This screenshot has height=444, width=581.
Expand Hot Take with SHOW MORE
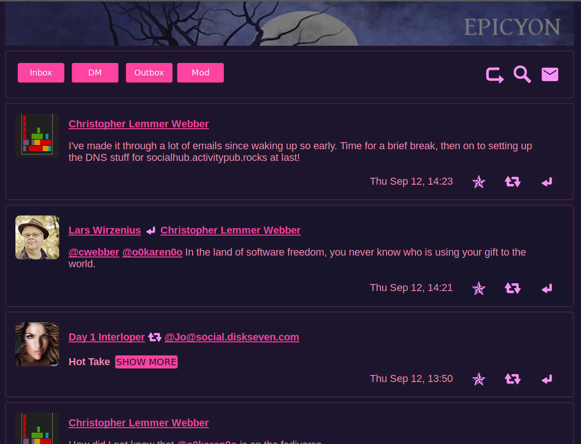(146, 362)
